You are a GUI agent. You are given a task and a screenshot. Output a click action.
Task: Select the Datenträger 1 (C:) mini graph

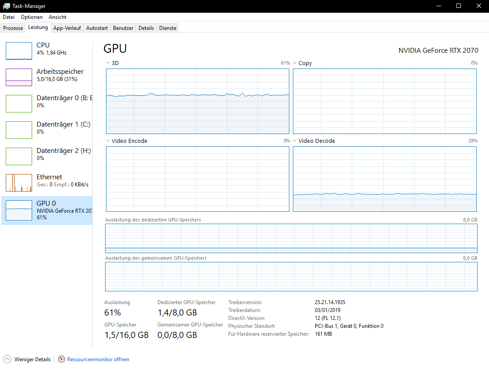coord(19,130)
